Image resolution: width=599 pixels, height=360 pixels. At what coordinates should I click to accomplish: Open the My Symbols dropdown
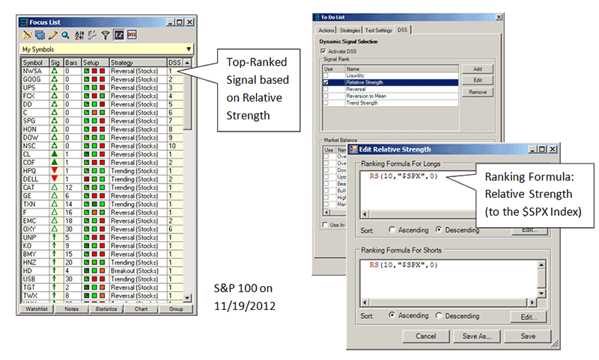tap(189, 49)
